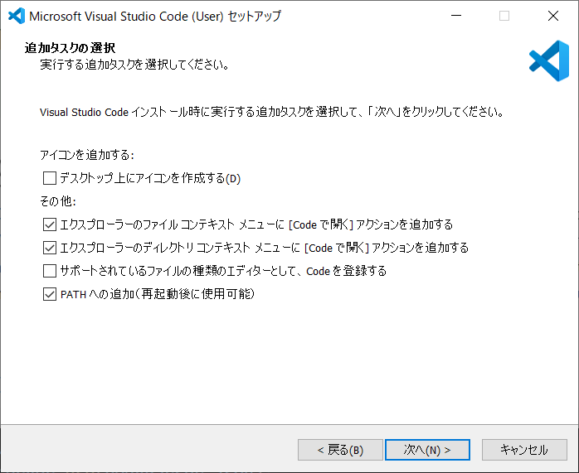Viewport: 579px width, 473px height.
Task: Click the VS Code icon in title bar
Action: (17, 16)
